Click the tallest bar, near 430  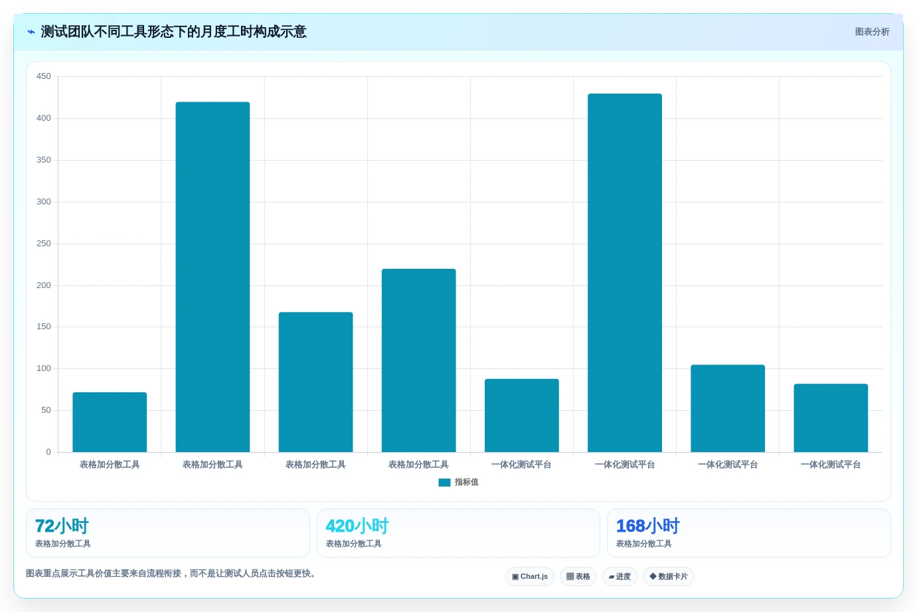click(x=625, y=273)
